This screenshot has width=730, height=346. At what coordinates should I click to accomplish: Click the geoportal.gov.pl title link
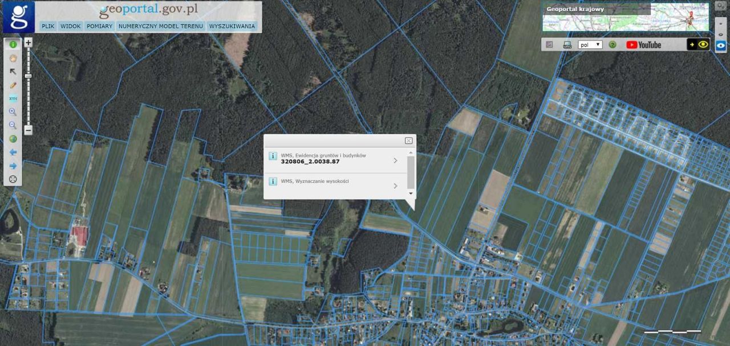click(x=148, y=10)
